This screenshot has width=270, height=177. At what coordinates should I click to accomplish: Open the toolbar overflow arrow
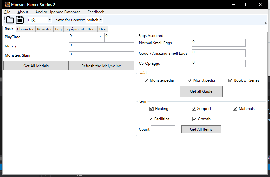[x=265, y=23]
